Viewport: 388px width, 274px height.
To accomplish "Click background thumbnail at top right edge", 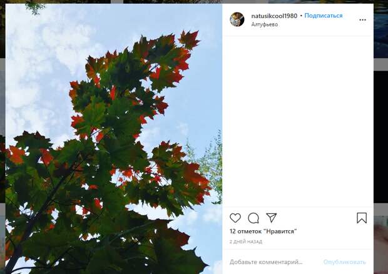I will (381, 31).
